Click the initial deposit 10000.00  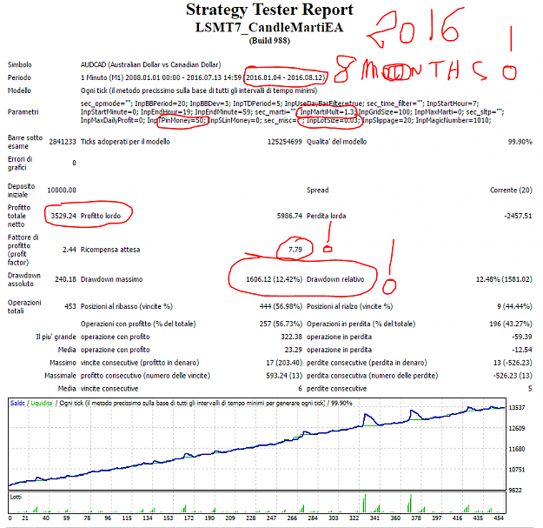62,190
